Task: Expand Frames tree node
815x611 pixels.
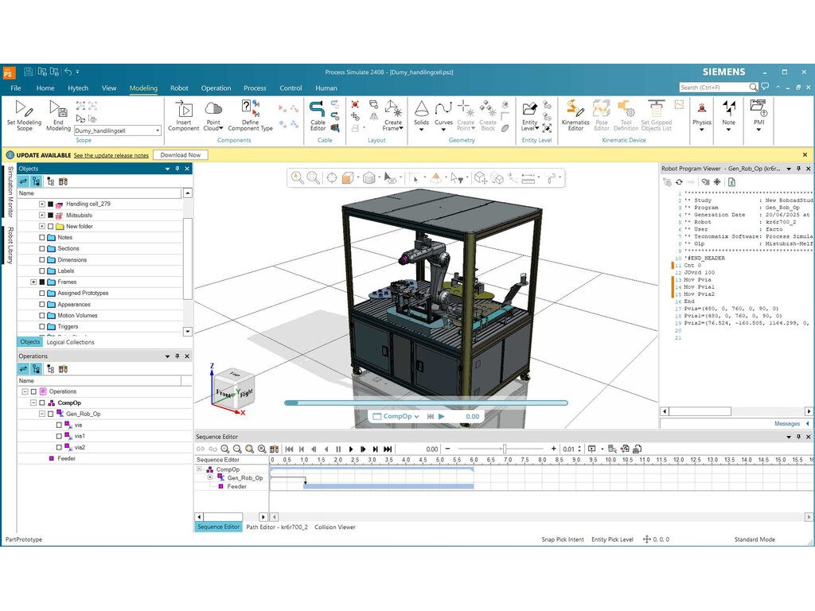Action: pyautogui.click(x=33, y=282)
